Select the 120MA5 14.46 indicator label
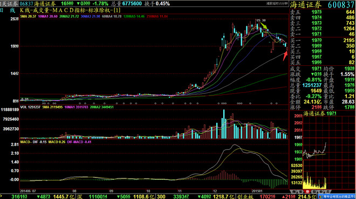 point(134,16)
